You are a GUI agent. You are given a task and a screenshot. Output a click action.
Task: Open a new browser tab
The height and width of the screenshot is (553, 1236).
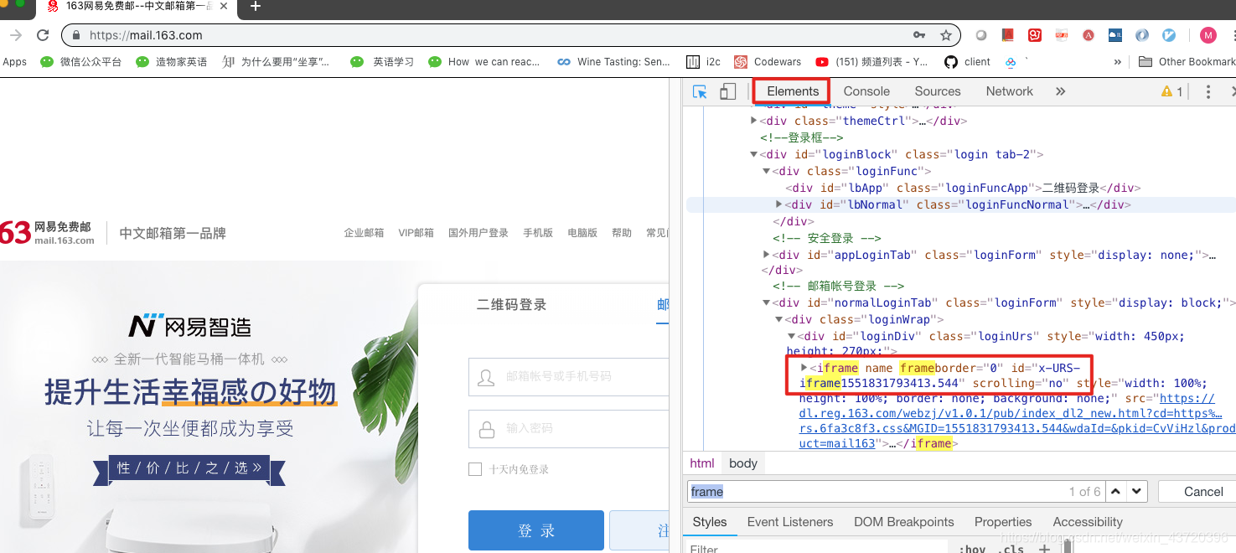coord(256,7)
